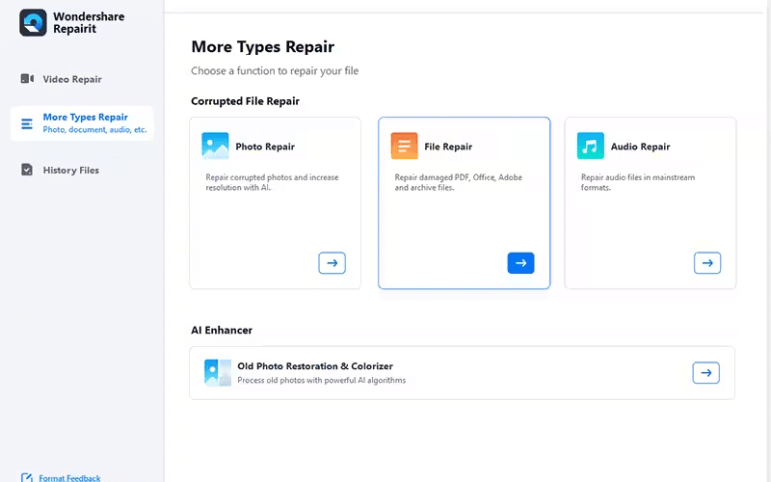Select the File Repair card title
The width and height of the screenshot is (771, 482).
(448, 147)
